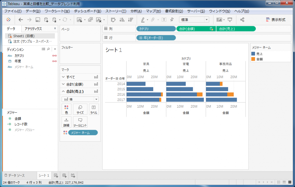Click the 表示形式 Show Me button
Image resolution: width=295 pixels, height=187 pixels.
276,20
